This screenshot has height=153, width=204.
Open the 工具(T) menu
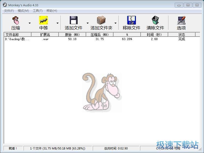37,11
